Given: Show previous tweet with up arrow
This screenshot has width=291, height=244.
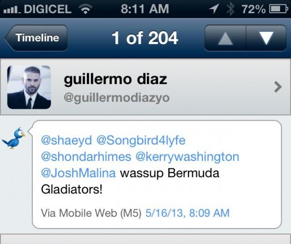Looking at the screenshot, I should [225, 38].
